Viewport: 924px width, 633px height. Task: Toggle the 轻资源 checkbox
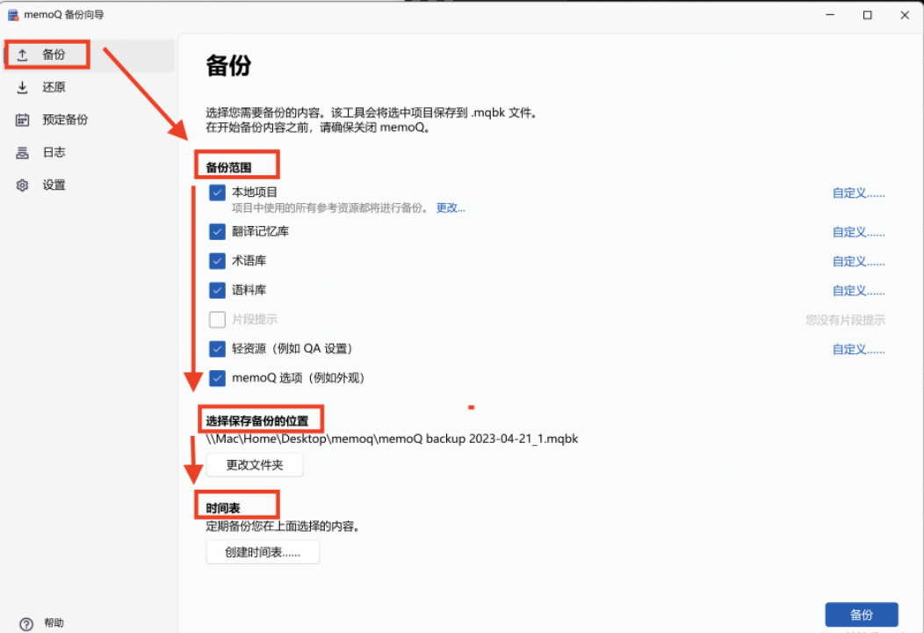coord(217,349)
